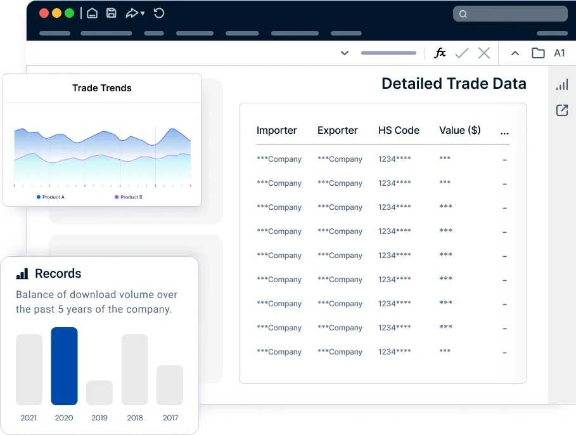Toggle Product B legend marker
The width and height of the screenshot is (576, 435).
117,197
